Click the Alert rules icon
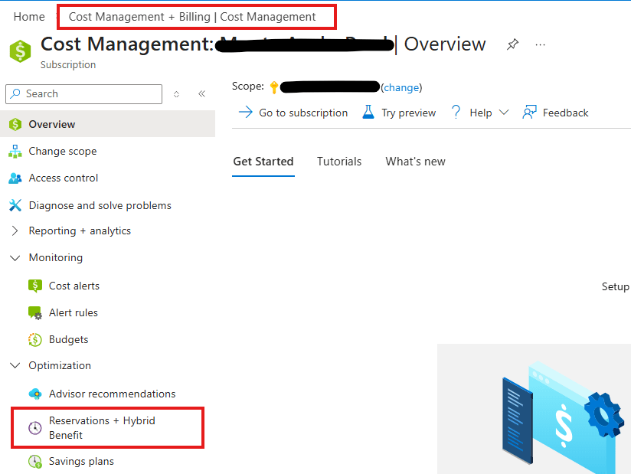 tap(34, 313)
